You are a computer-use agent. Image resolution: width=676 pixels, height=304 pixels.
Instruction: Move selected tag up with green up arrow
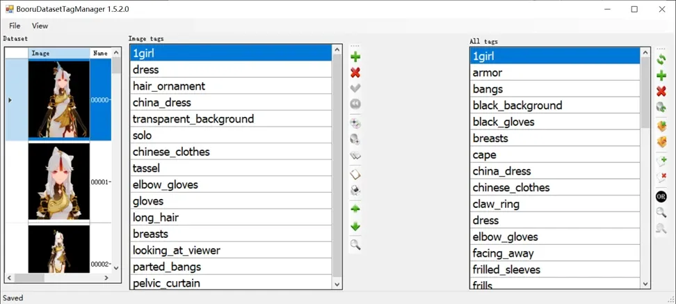pos(355,209)
